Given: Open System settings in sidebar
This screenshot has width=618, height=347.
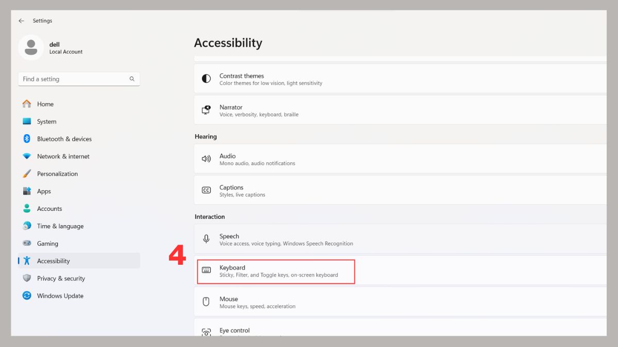Looking at the screenshot, I should (79, 121).
